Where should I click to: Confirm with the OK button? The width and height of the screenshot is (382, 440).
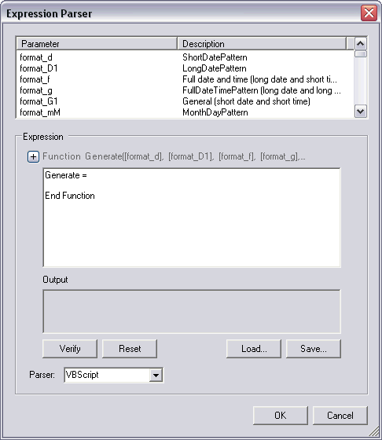[x=281, y=416]
